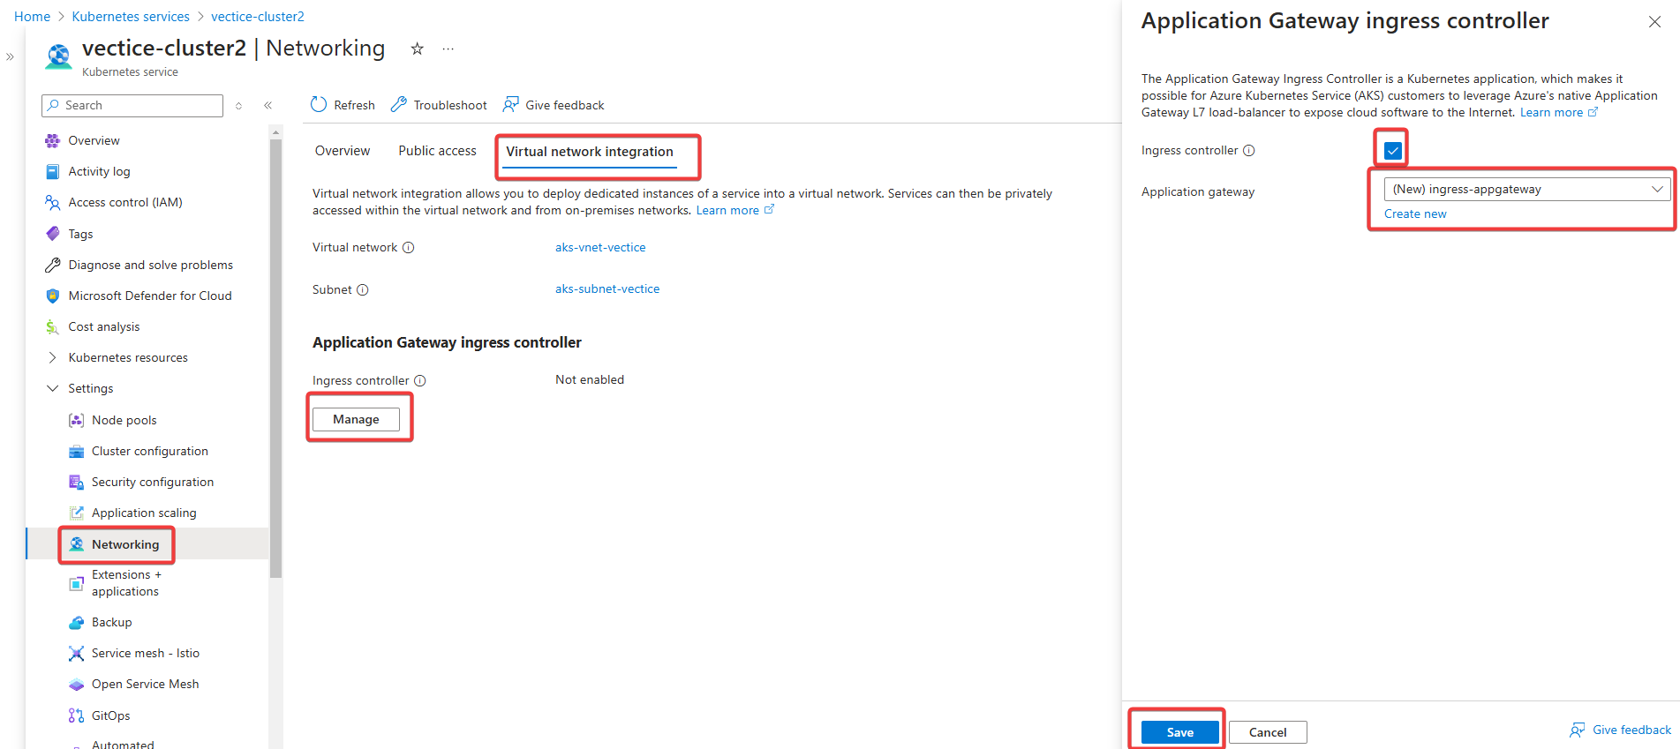The width and height of the screenshot is (1680, 749).
Task: Click the Security configuration icon
Action: (x=77, y=482)
